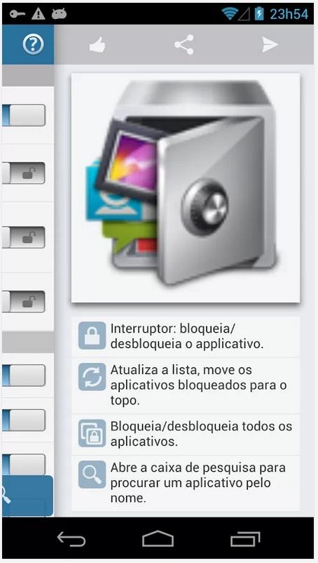Tap the lock all applications icon
This screenshot has width=318, height=563.
tap(92, 433)
